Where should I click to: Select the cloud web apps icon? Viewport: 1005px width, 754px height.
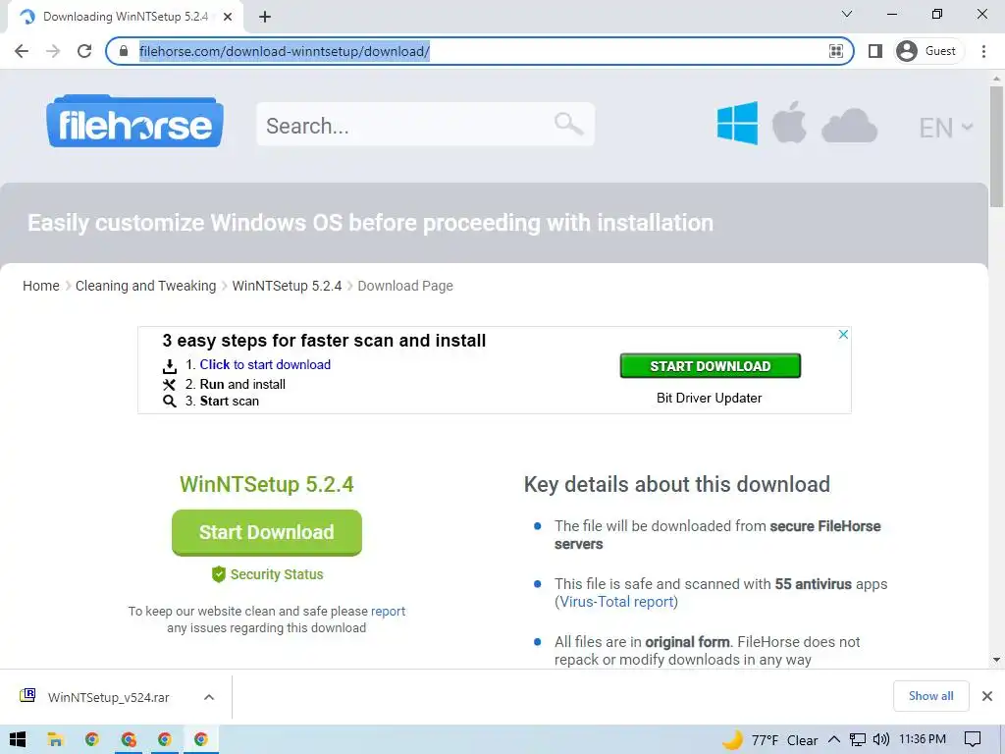coord(849,125)
